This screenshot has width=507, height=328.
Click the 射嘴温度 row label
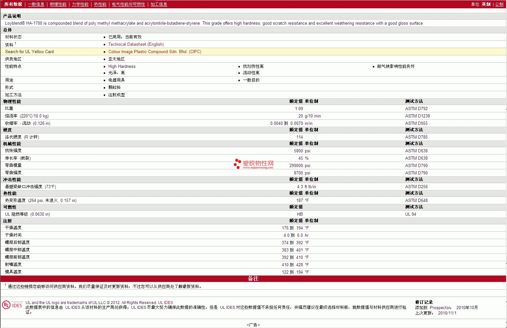tap(13, 265)
